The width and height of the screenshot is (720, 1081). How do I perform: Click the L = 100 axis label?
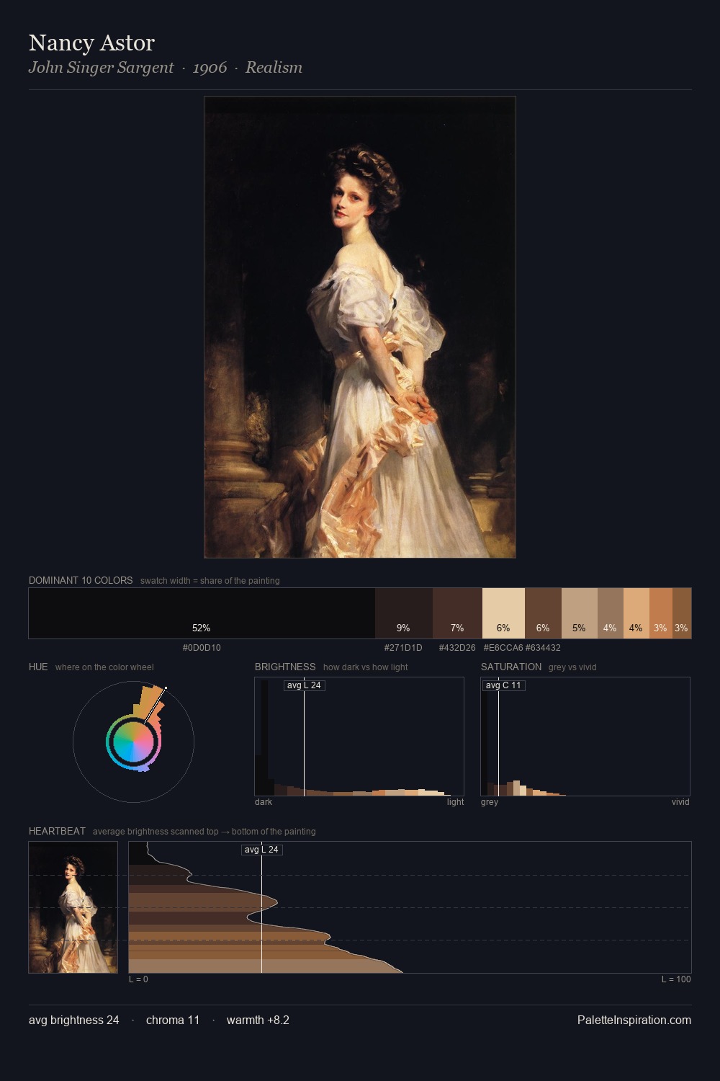676,979
